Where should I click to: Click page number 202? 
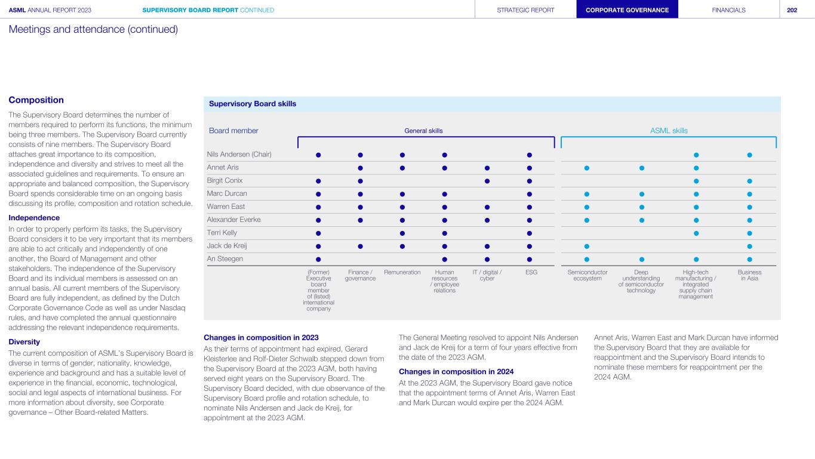coord(792,10)
